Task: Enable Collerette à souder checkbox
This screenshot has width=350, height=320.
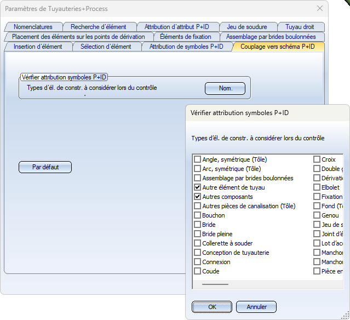Action: point(197,243)
